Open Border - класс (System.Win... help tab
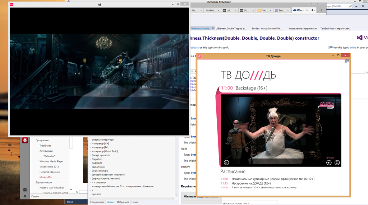This screenshot has height=205, width=368. [267, 29]
